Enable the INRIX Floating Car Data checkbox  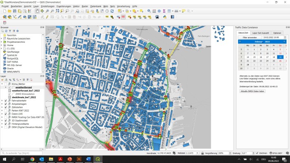click(6, 117)
